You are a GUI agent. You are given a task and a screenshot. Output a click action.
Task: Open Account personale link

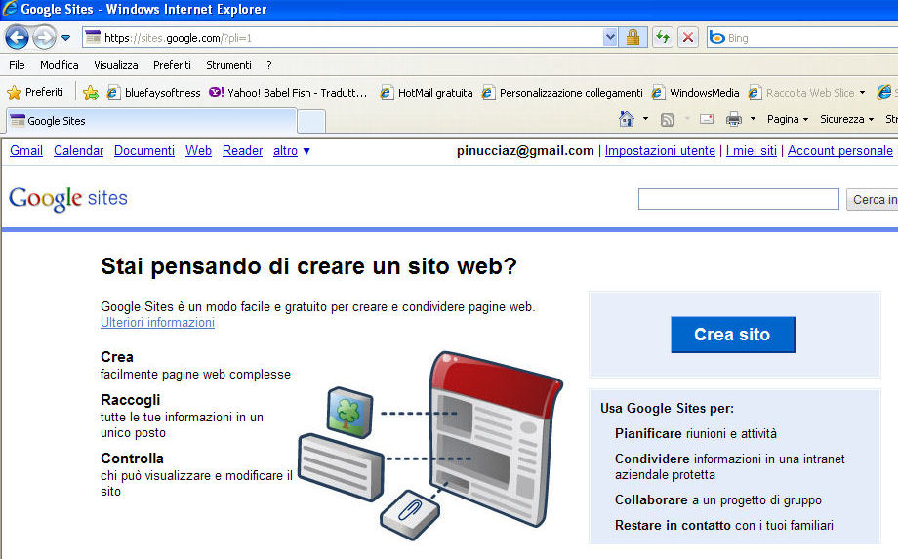coord(840,150)
